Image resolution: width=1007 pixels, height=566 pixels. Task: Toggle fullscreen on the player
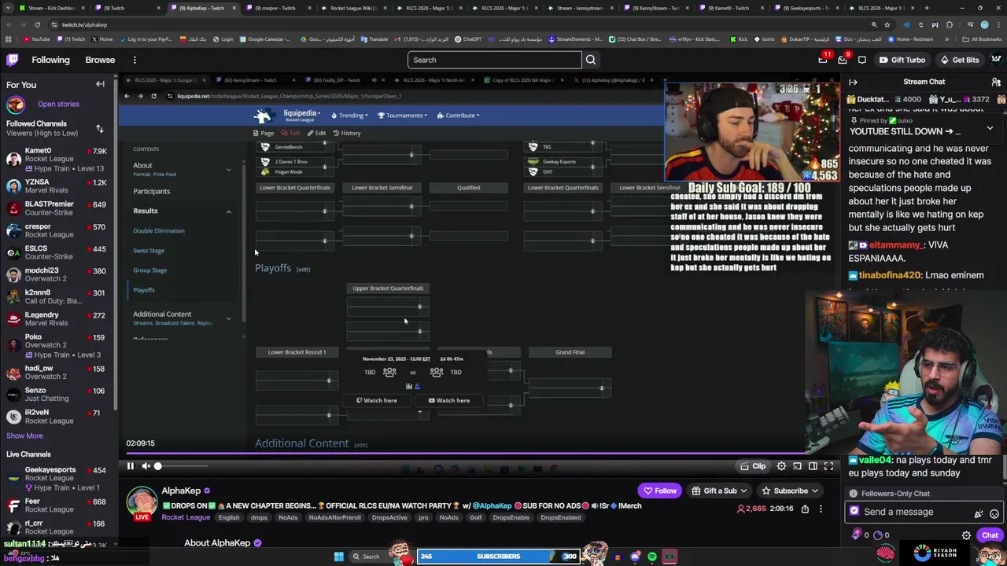[x=828, y=466]
